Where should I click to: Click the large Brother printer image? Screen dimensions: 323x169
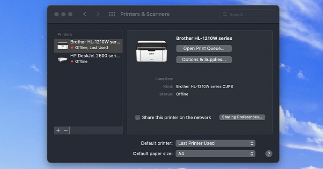click(x=152, y=51)
